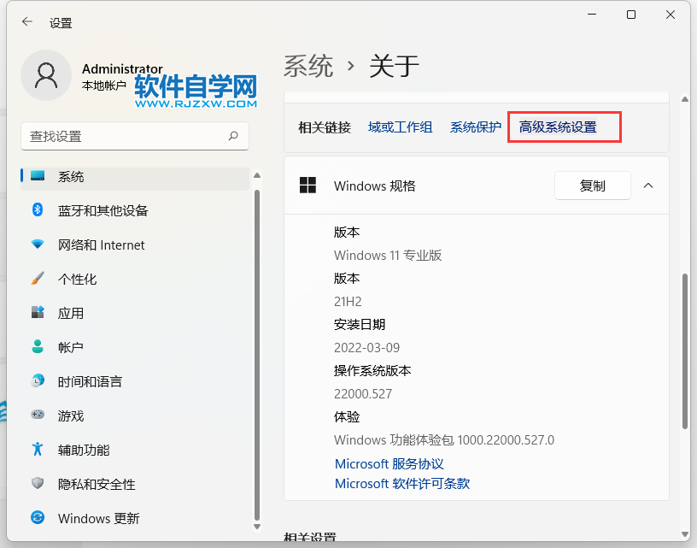Image resolution: width=697 pixels, height=548 pixels.
Task: Click the 查找设置 search field
Action: pos(135,136)
